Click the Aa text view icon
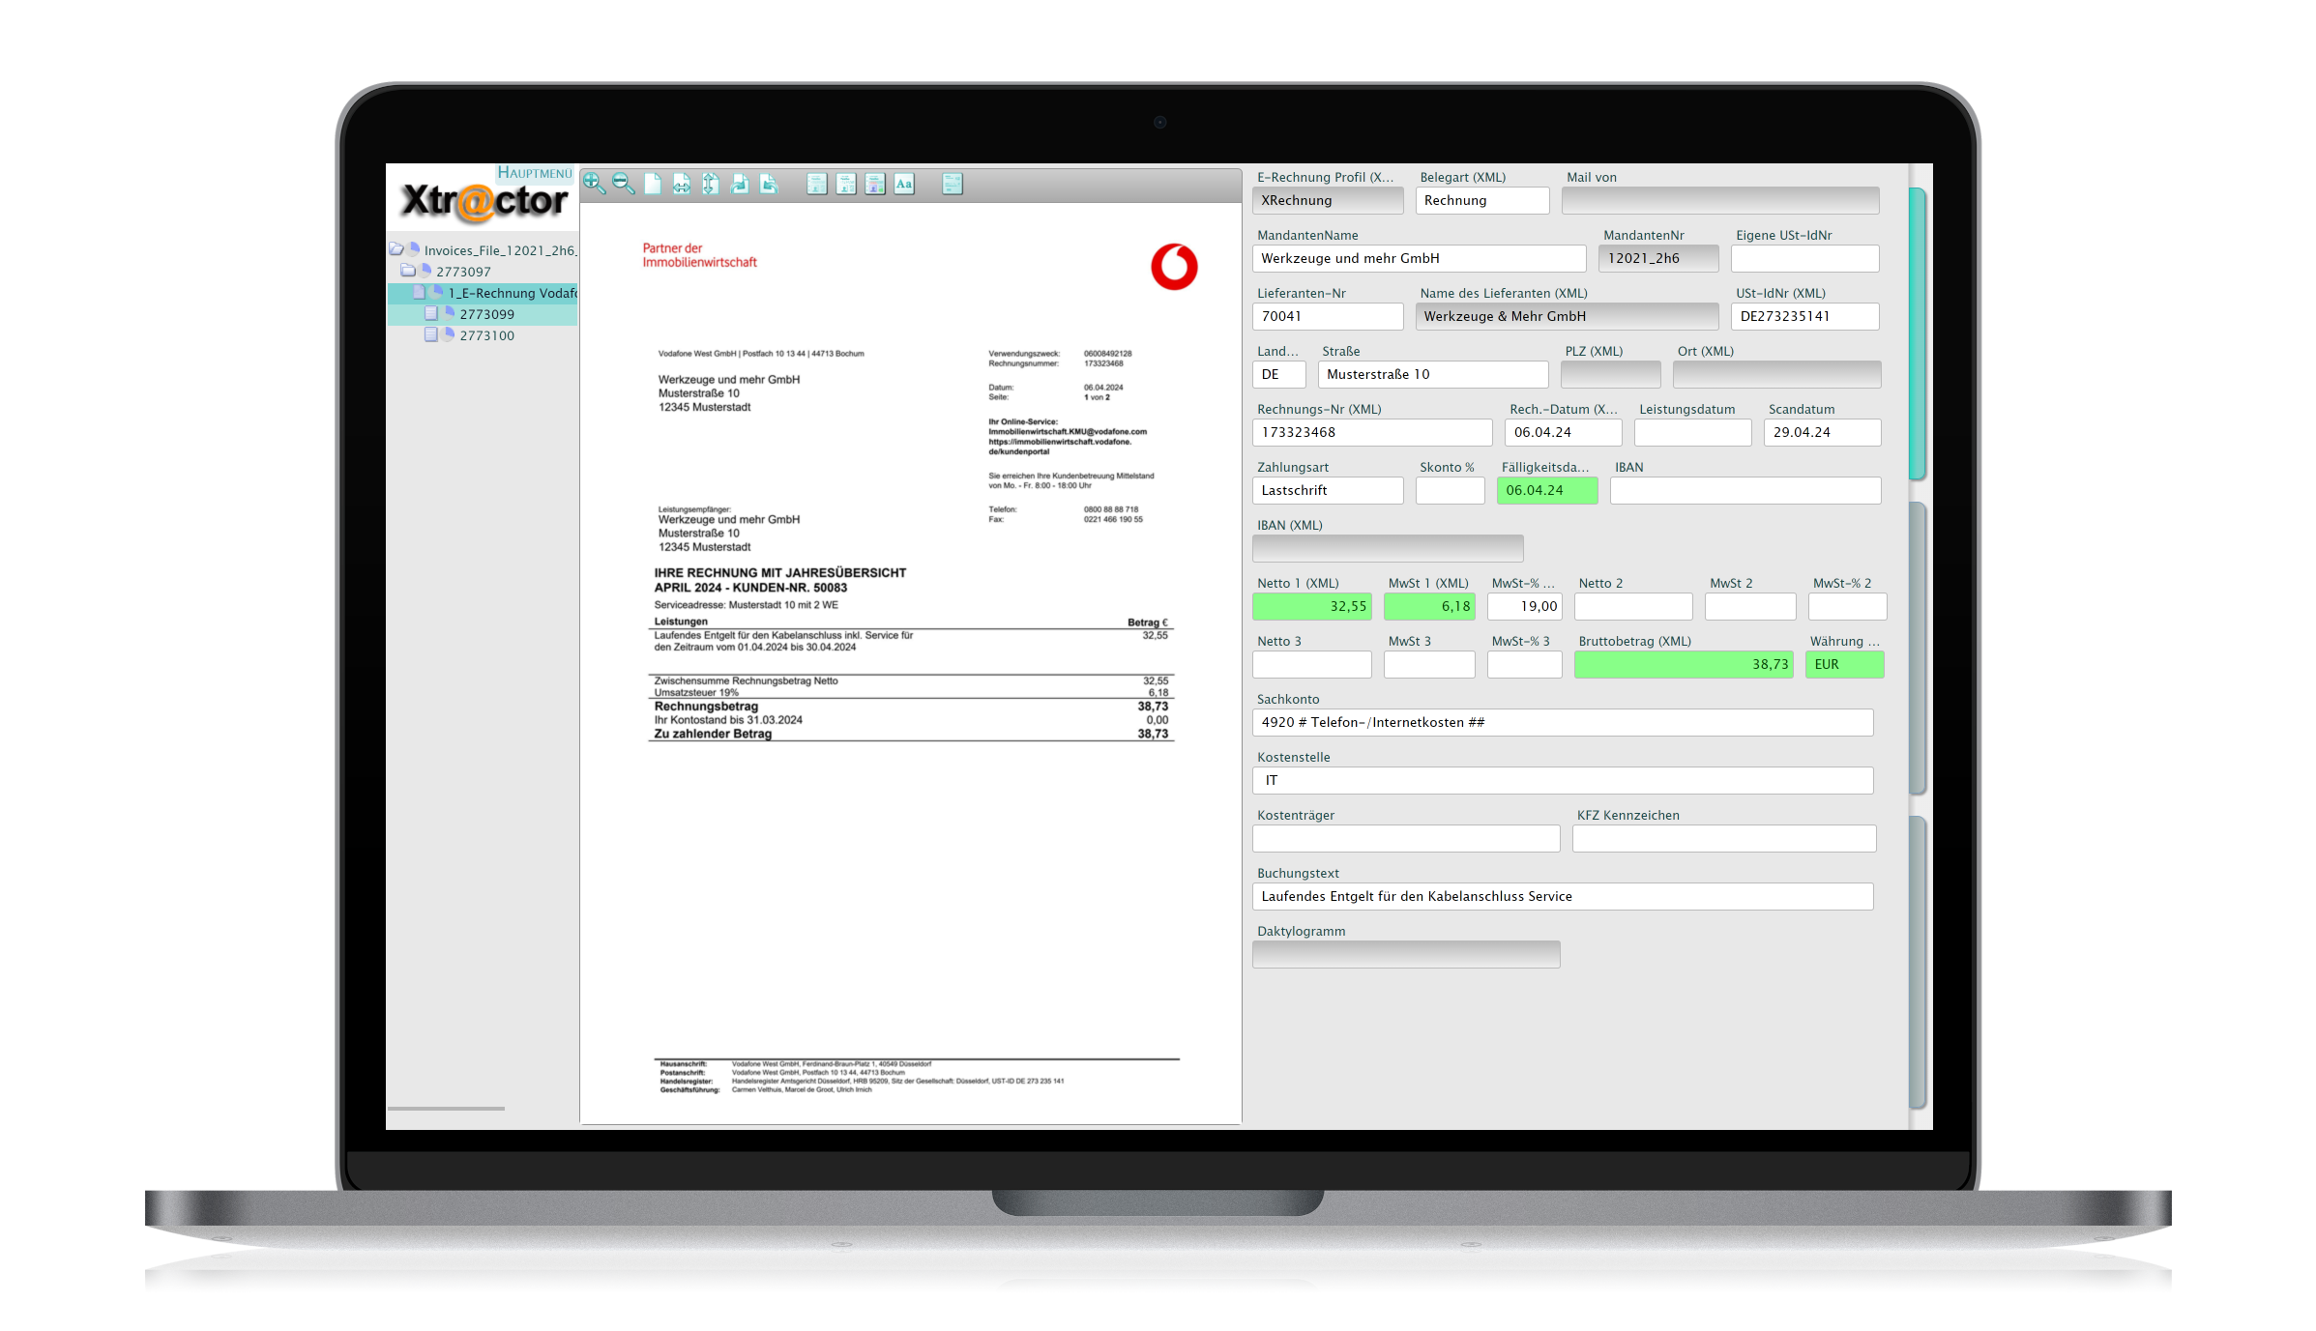The height and width of the screenshot is (1331, 2316). (904, 184)
